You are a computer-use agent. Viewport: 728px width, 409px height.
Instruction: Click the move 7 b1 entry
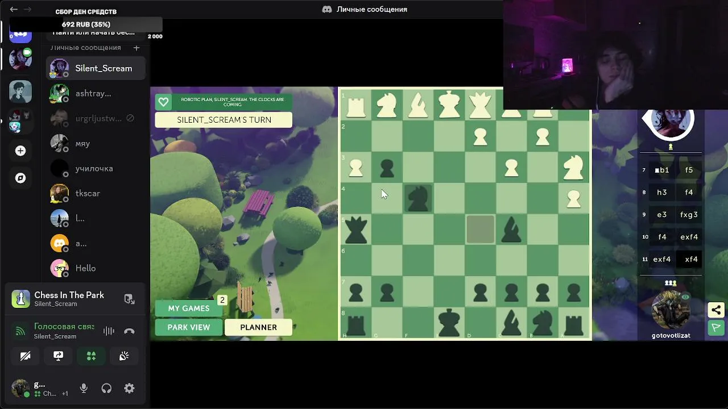point(662,170)
